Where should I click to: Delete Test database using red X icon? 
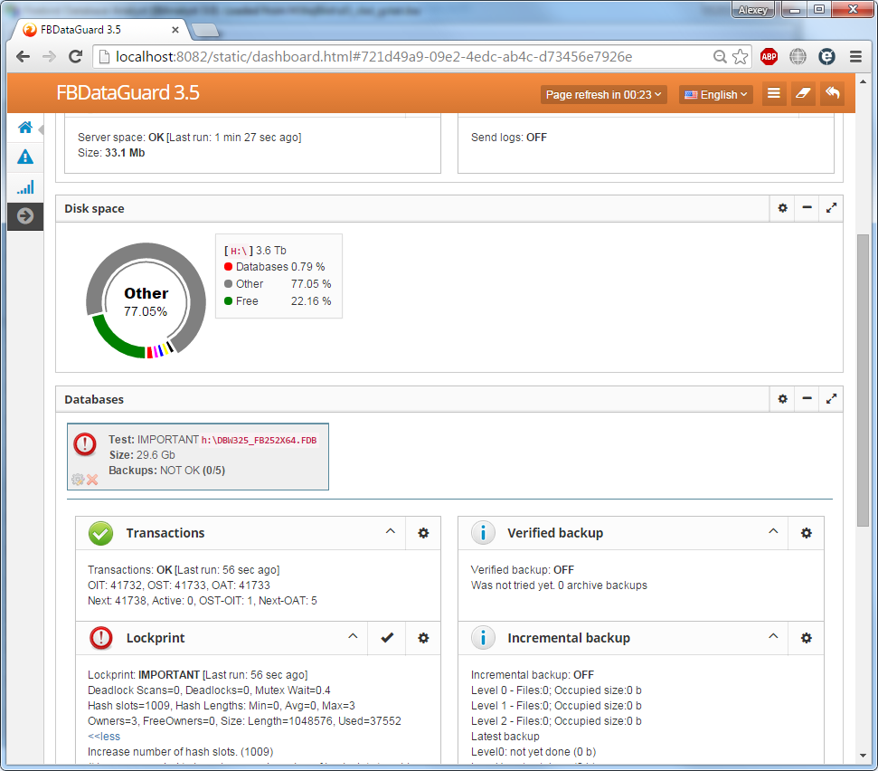coord(92,479)
